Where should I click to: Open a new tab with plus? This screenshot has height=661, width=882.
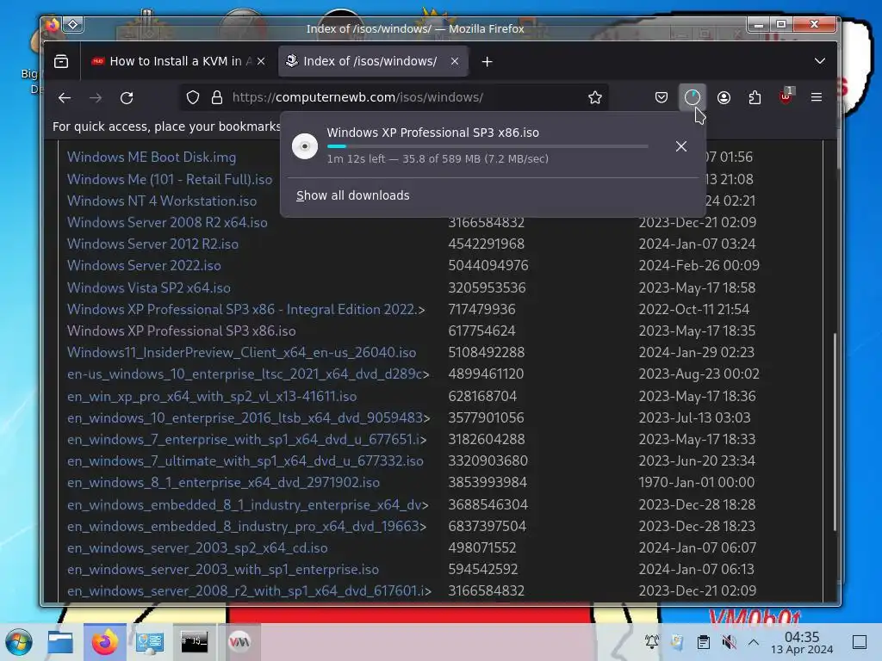coord(488,62)
